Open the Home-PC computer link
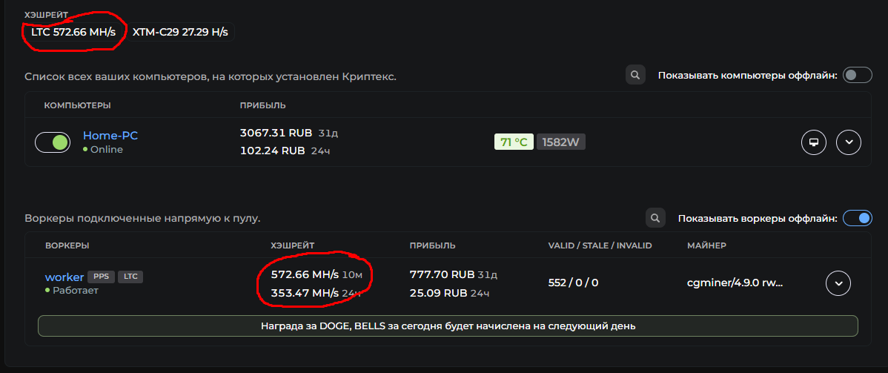The image size is (888, 373). 110,136
